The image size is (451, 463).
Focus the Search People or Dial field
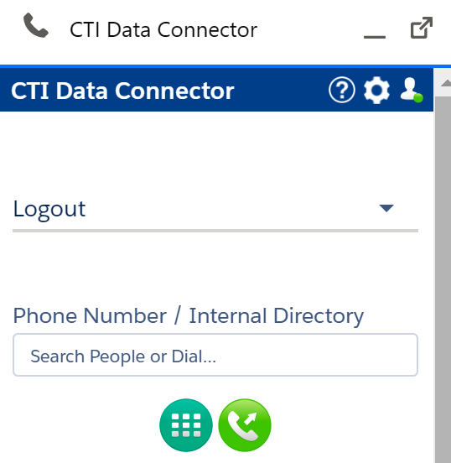215,355
